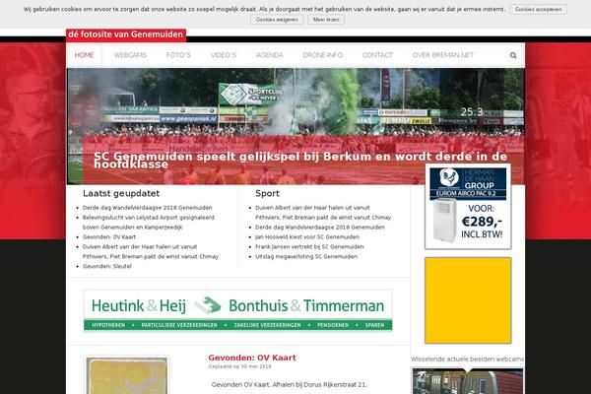Select the Sport section heading
Screen dimensions: 591x394
point(267,193)
